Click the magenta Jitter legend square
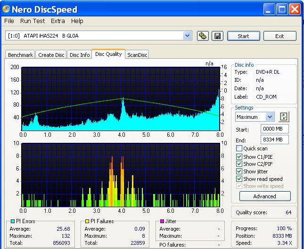 click(x=162, y=221)
